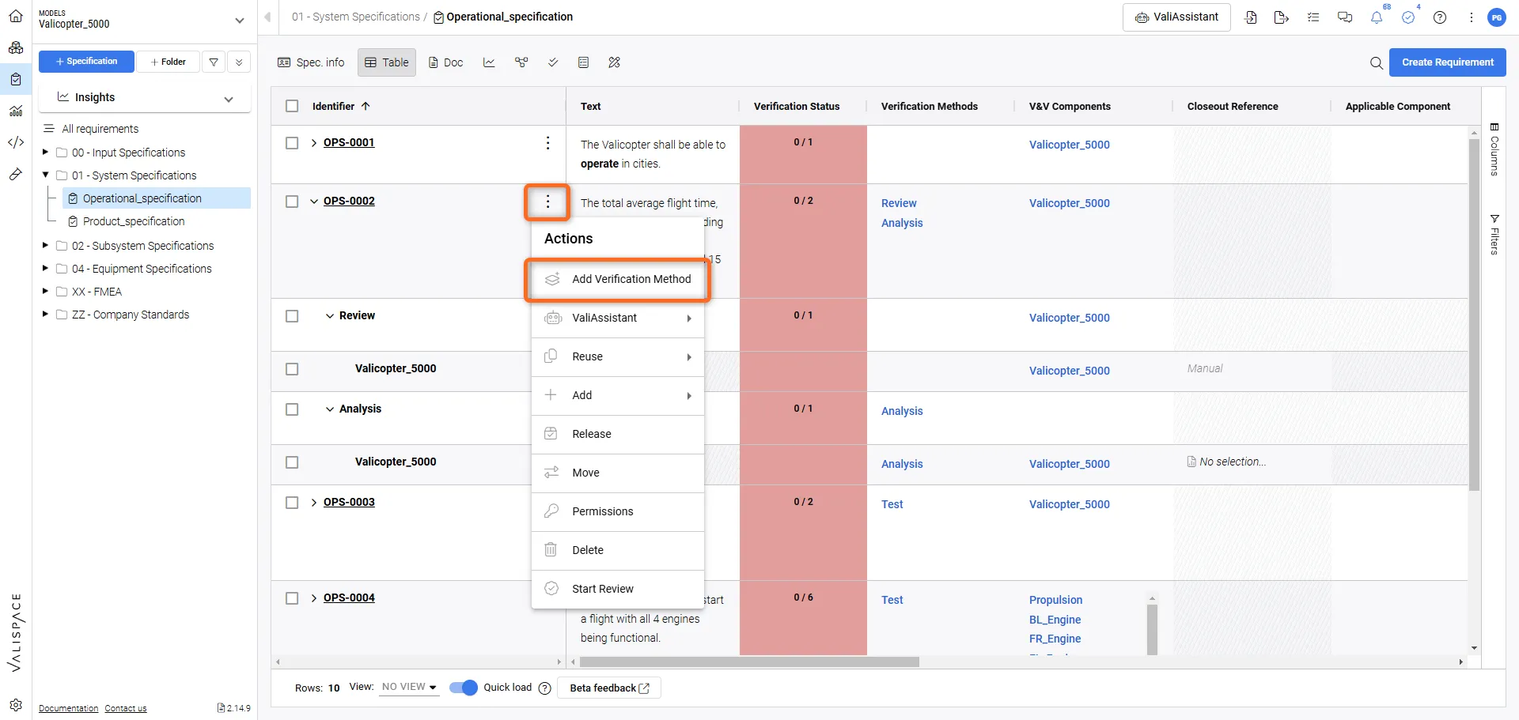
Task: Open the help question mark icon
Action: pos(1440,17)
